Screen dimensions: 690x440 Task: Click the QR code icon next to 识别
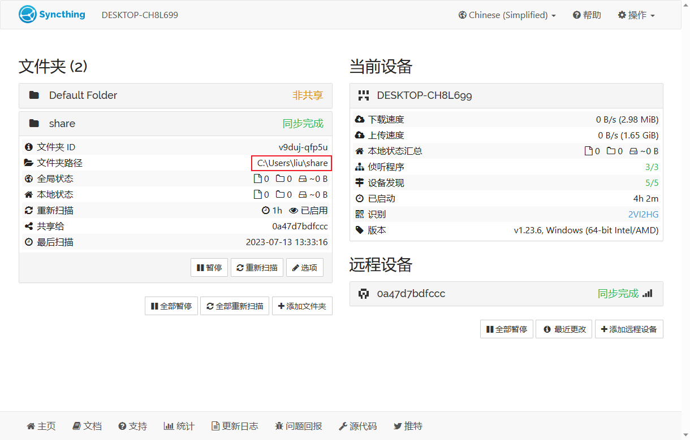tap(360, 215)
